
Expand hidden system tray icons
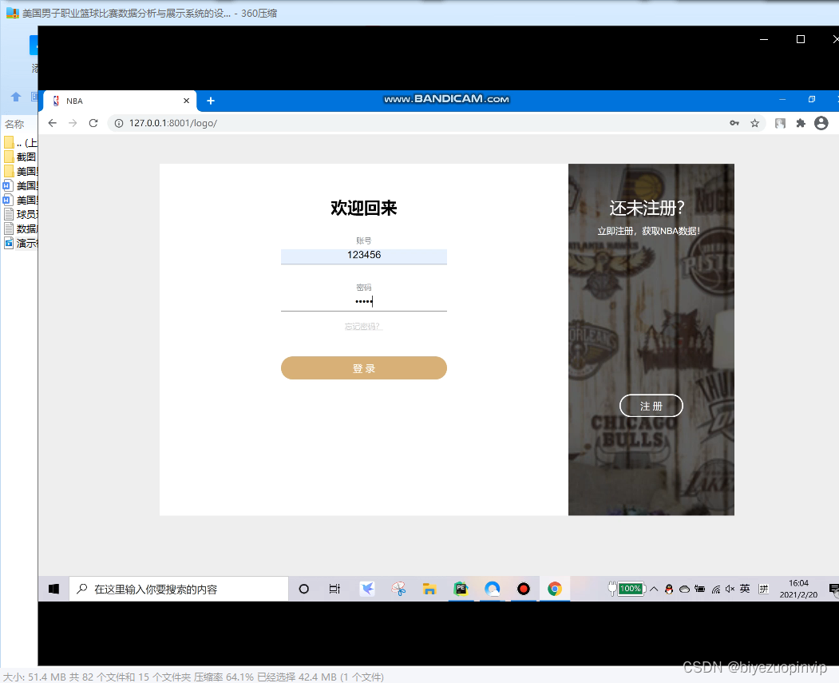tap(654, 589)
